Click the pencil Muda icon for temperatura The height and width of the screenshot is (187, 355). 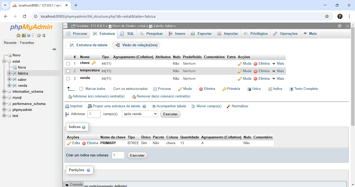(240, 71)
